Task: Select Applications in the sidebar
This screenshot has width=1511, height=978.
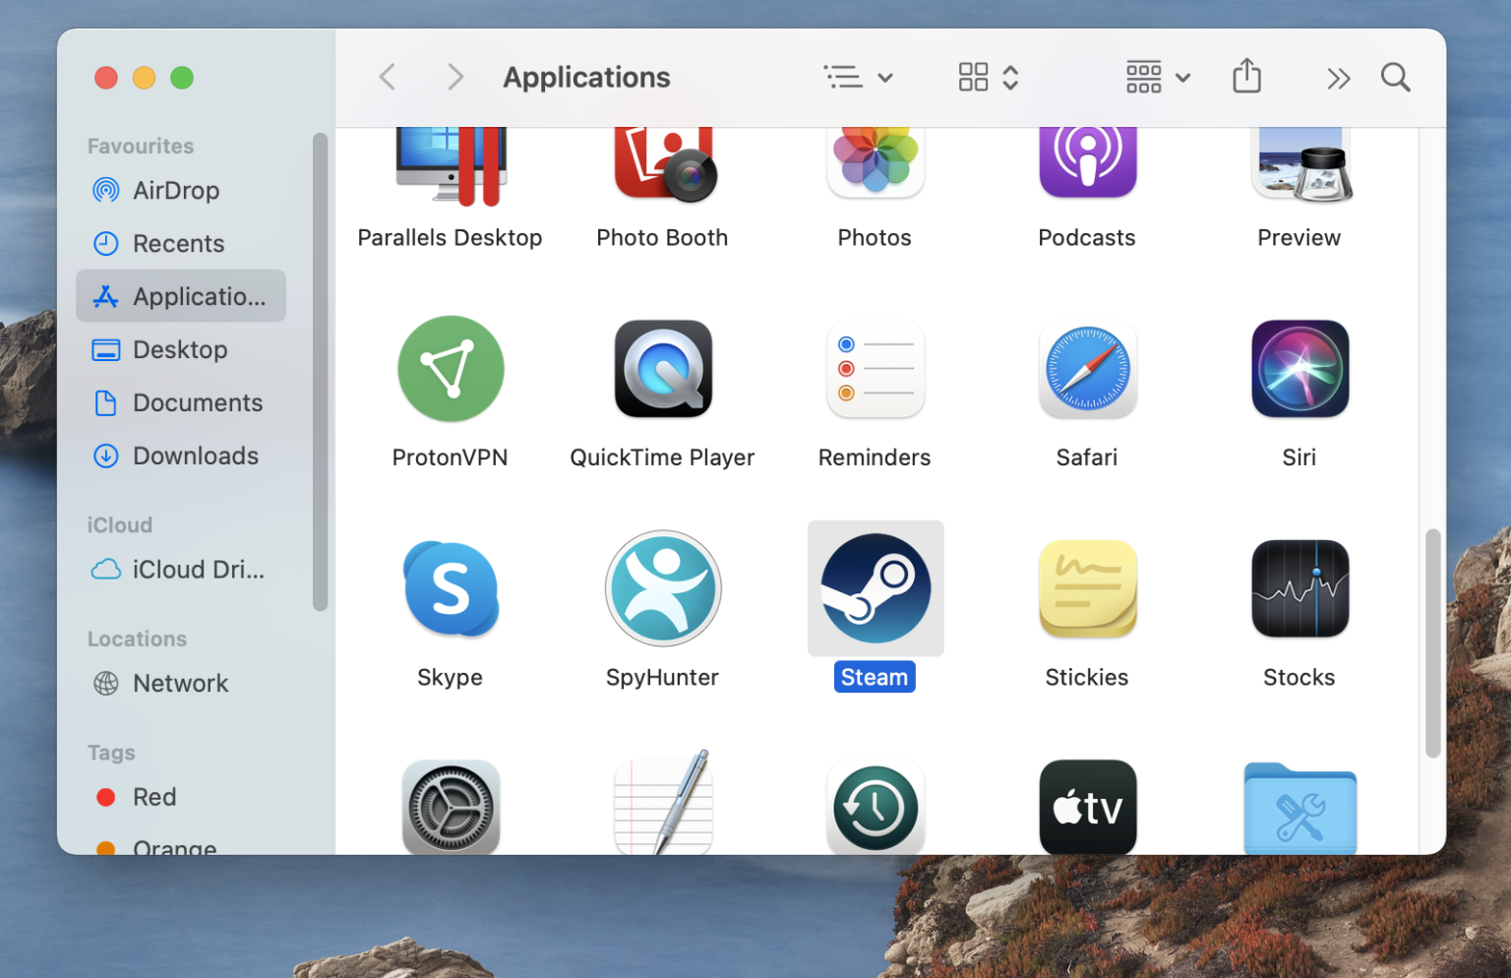Action: [181, 296]
